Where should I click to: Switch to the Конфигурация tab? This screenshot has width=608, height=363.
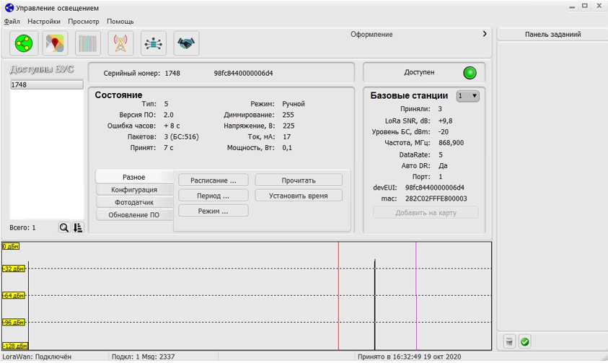[134, 190]
